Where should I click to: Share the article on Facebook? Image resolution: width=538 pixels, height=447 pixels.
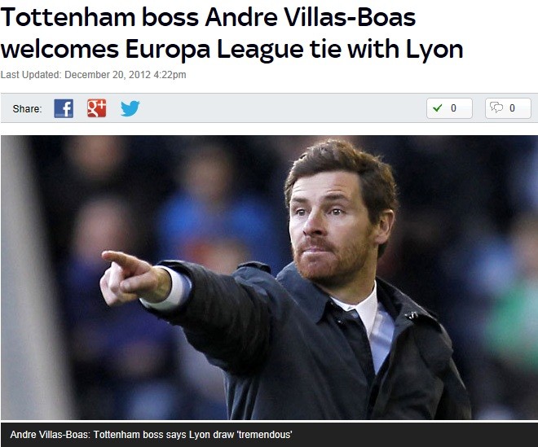click(64, 108)
